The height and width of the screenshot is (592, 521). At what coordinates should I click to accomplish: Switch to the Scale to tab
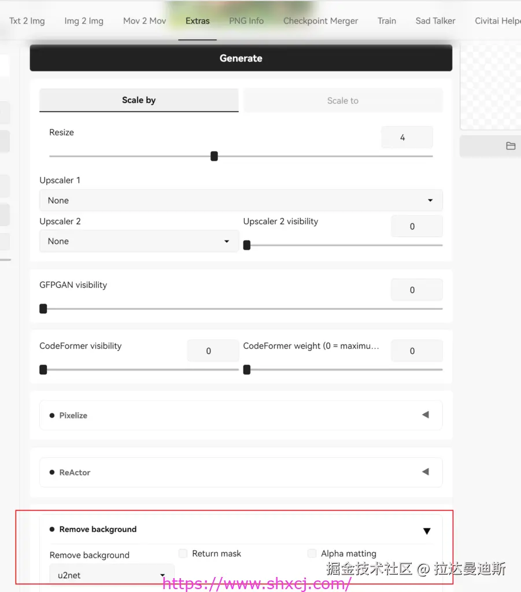point(343,101)
